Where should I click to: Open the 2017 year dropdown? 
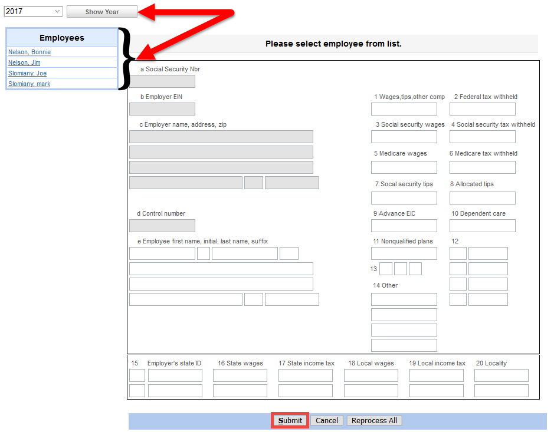coord(33,11)
